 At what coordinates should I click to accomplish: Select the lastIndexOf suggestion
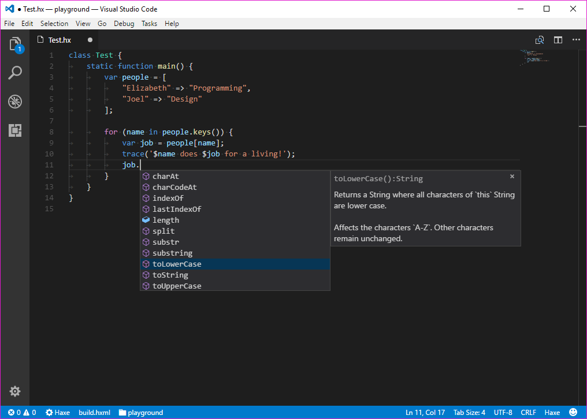[235, 209]
